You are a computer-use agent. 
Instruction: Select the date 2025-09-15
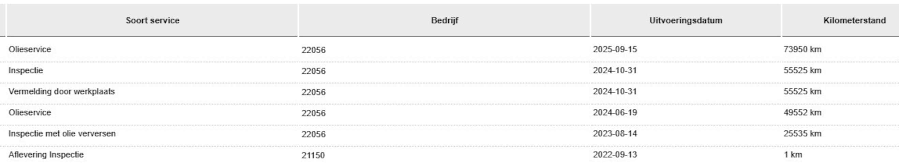tap(615, 49)
